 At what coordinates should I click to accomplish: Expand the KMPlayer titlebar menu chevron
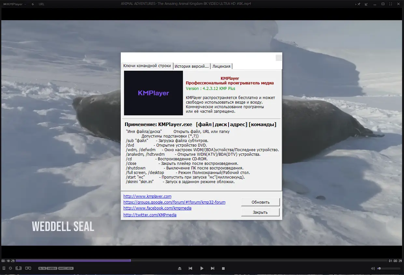click(24, 4)
